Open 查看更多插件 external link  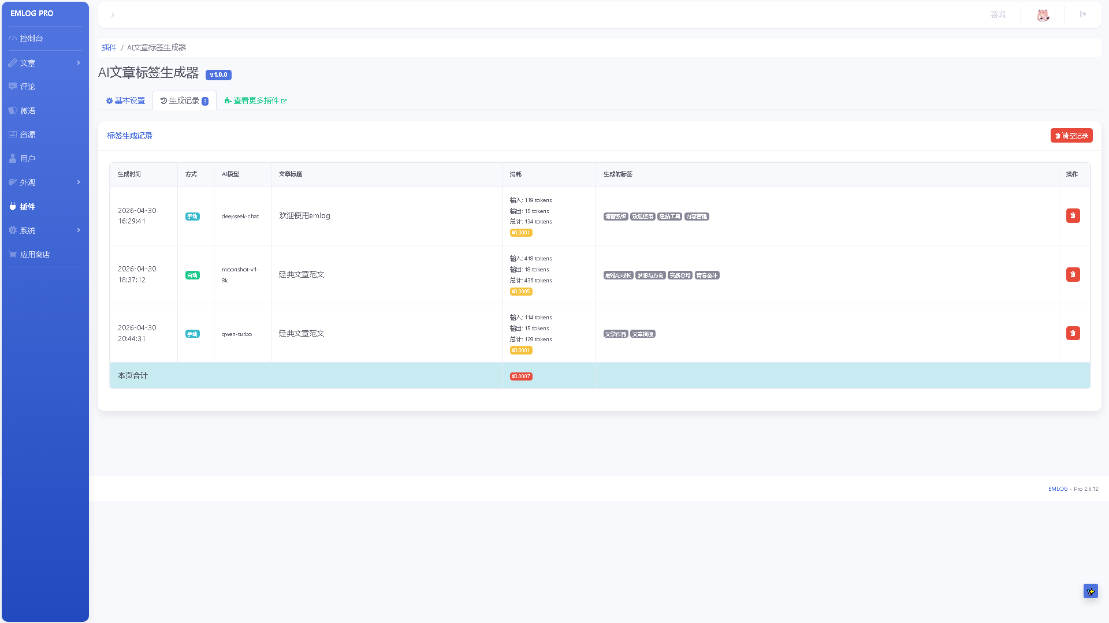click(x=255, y=100)
